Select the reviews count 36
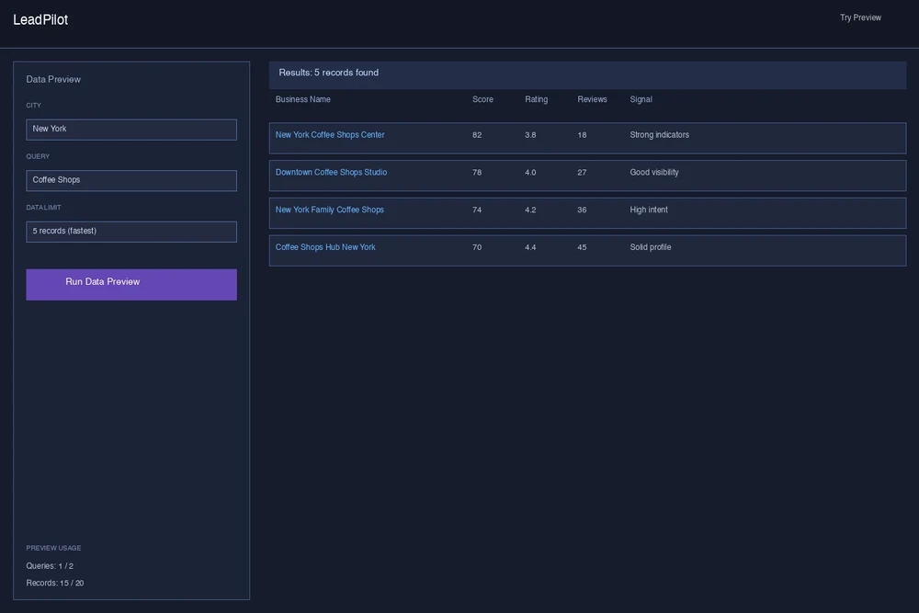Screen dimensions: 919x613 tap(582, 210)
